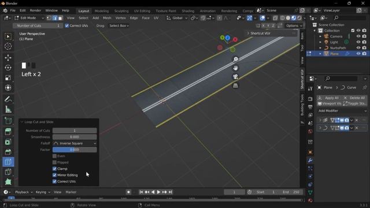Open the Options dropdown

(294, 25)
